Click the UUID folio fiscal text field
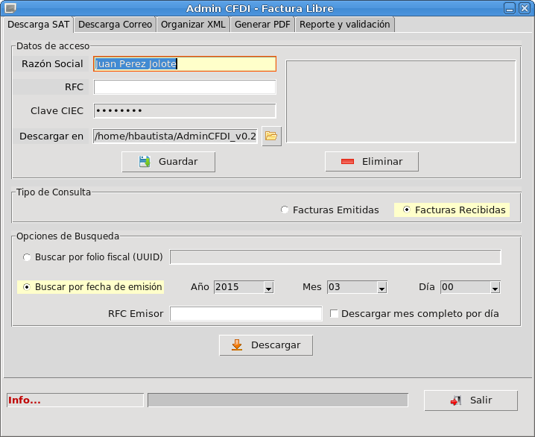This screenshot has width=535, height=437. pos(335,257)
